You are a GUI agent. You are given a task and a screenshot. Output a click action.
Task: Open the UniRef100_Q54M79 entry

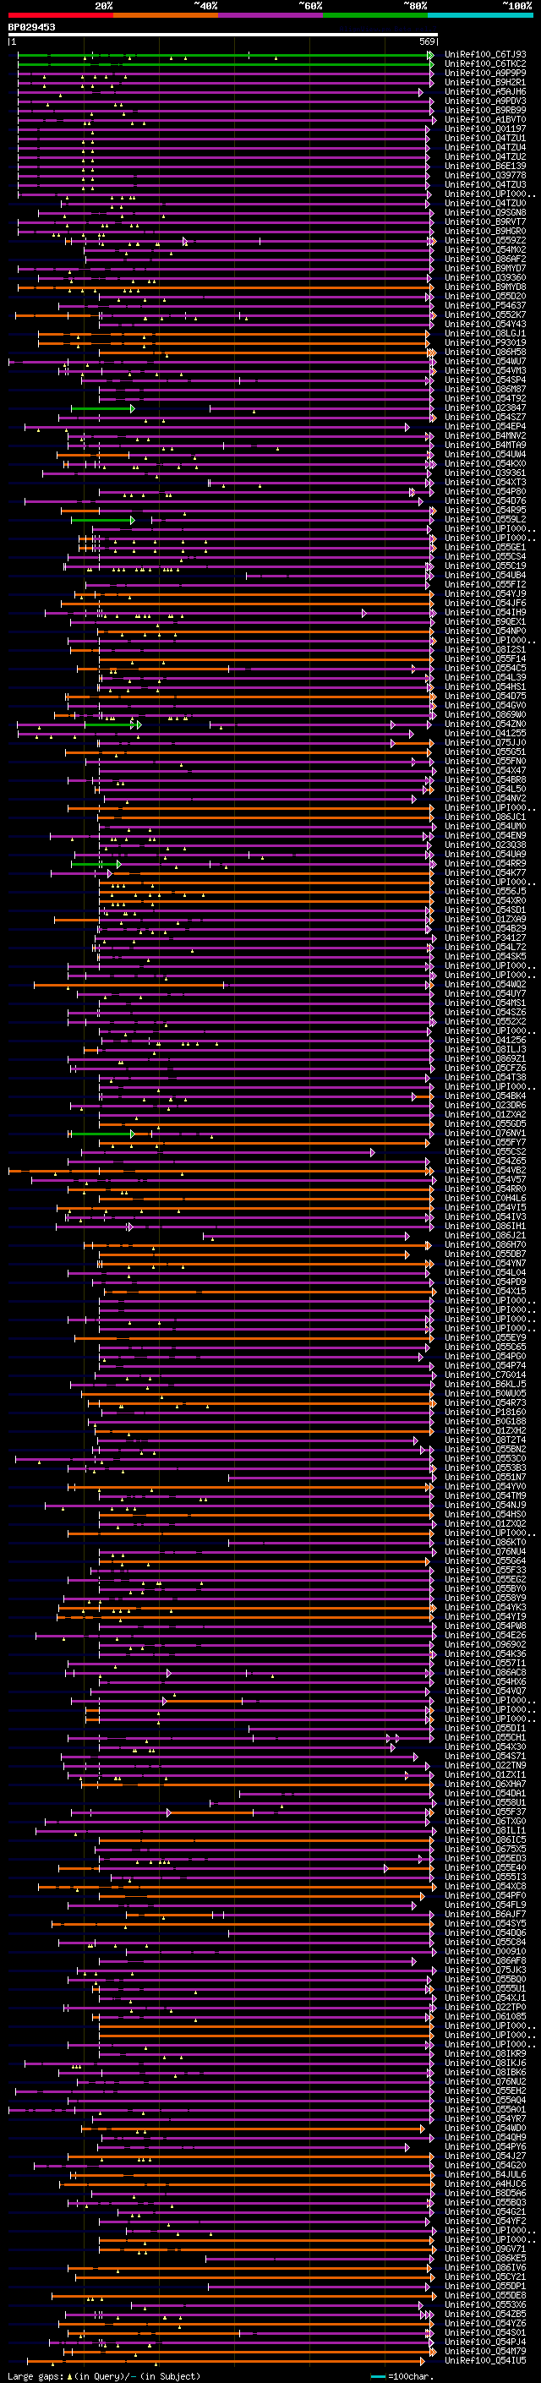[485, 2351]
